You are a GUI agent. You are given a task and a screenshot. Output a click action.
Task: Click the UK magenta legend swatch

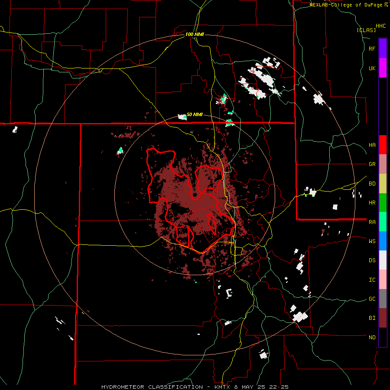pos(383,68)
